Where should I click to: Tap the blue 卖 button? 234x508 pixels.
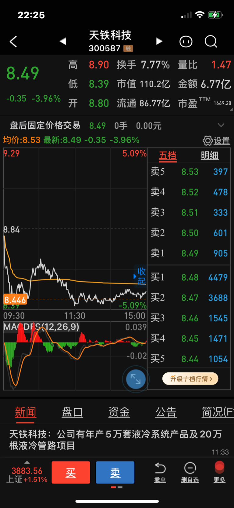[115, 473]
